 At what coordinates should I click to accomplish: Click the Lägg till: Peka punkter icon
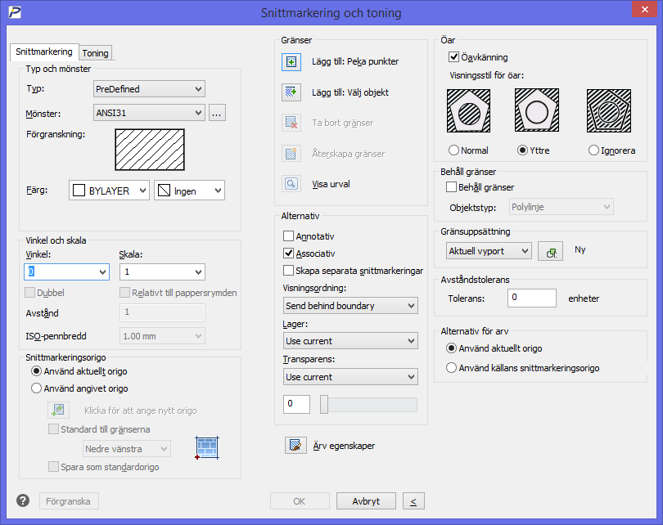[291, 61]
